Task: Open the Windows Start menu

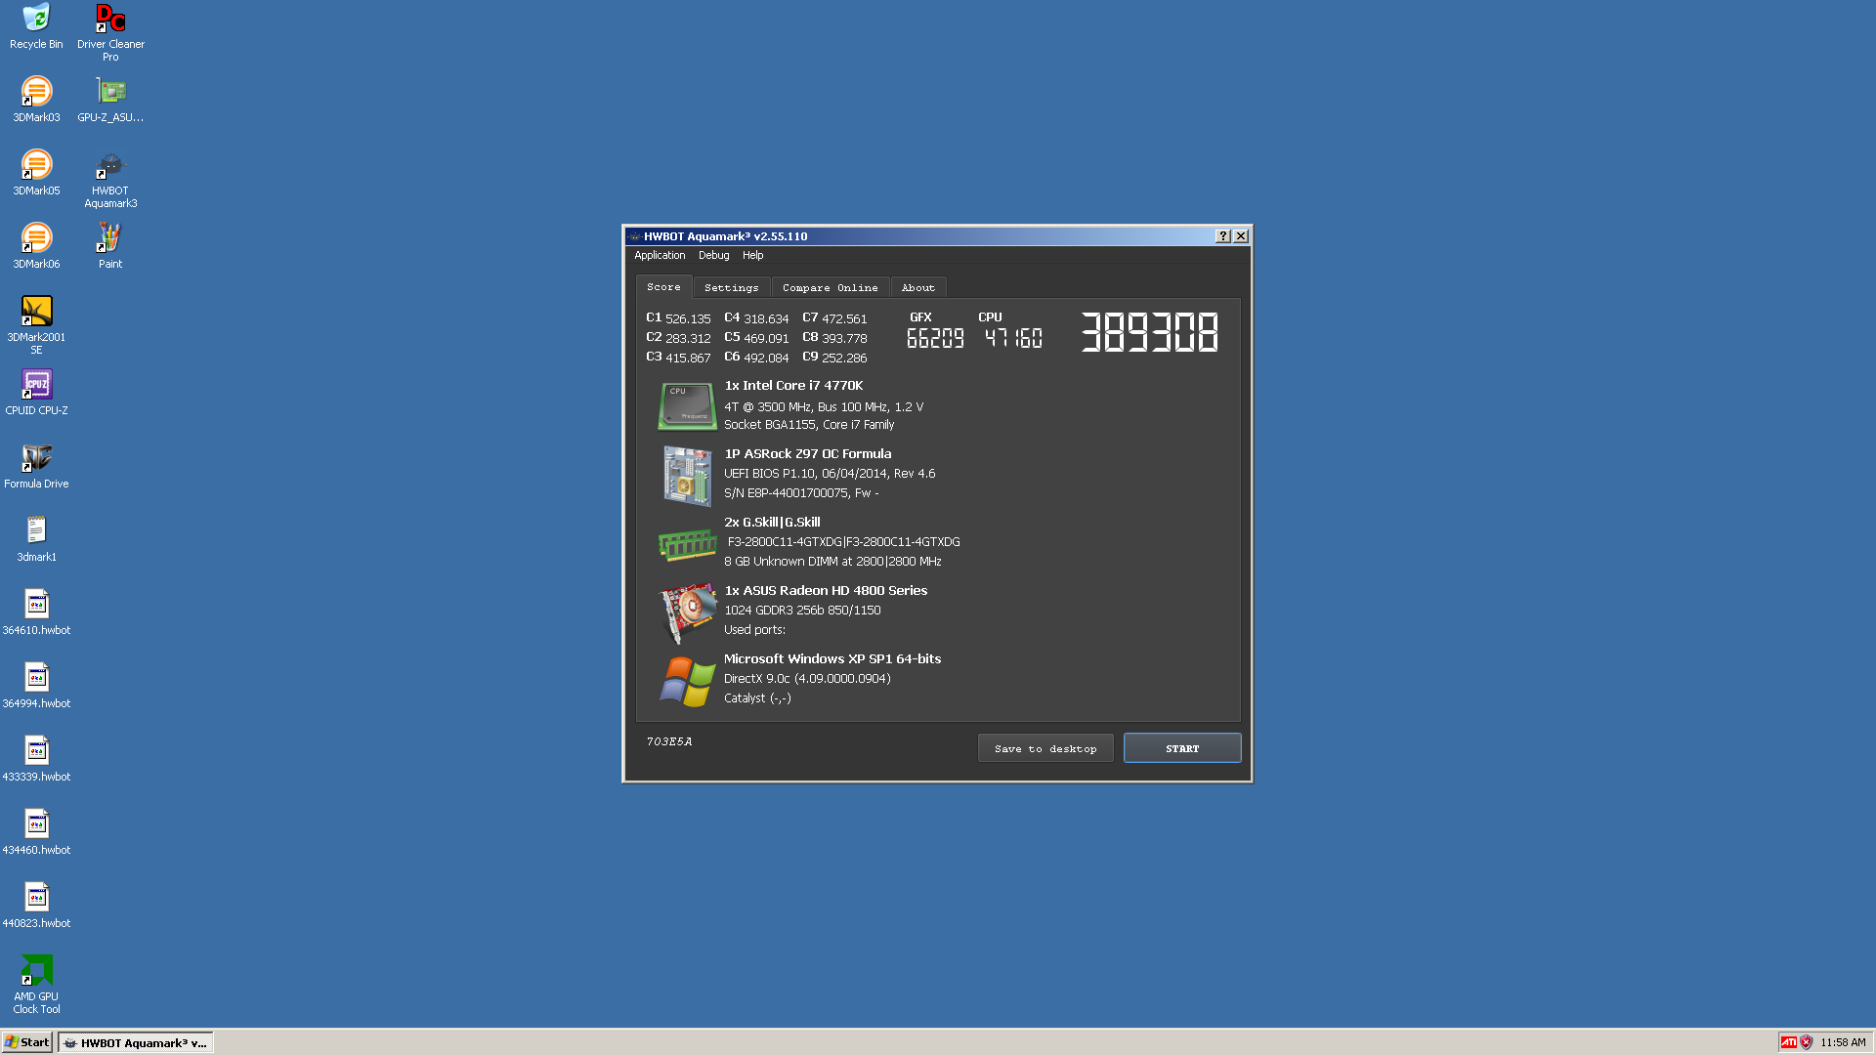Action: 26,1042
